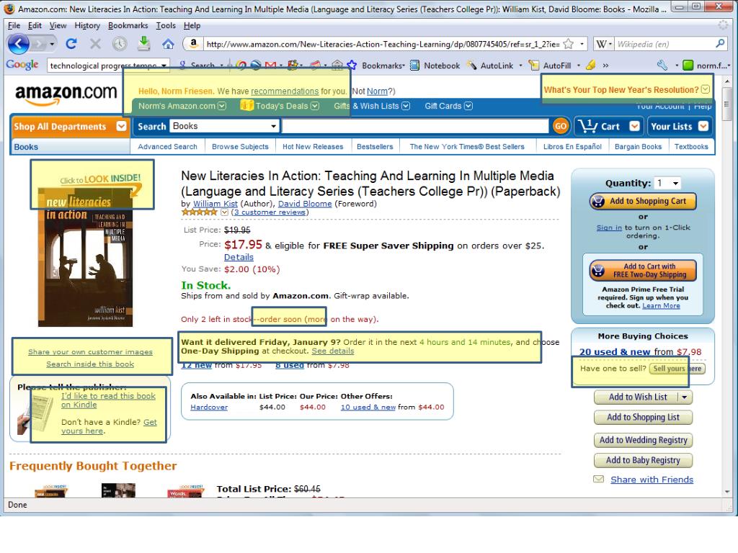Click the Wikipedia search magnifier icon

[720, 44]
